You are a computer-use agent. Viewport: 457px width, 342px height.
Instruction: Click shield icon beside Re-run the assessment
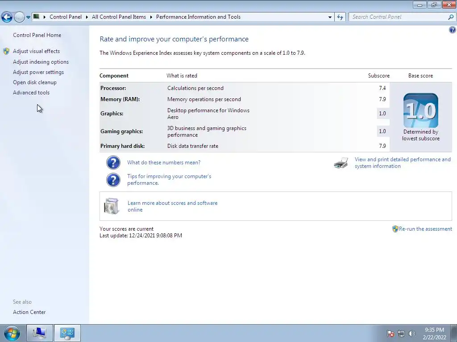tap(395, 229)
